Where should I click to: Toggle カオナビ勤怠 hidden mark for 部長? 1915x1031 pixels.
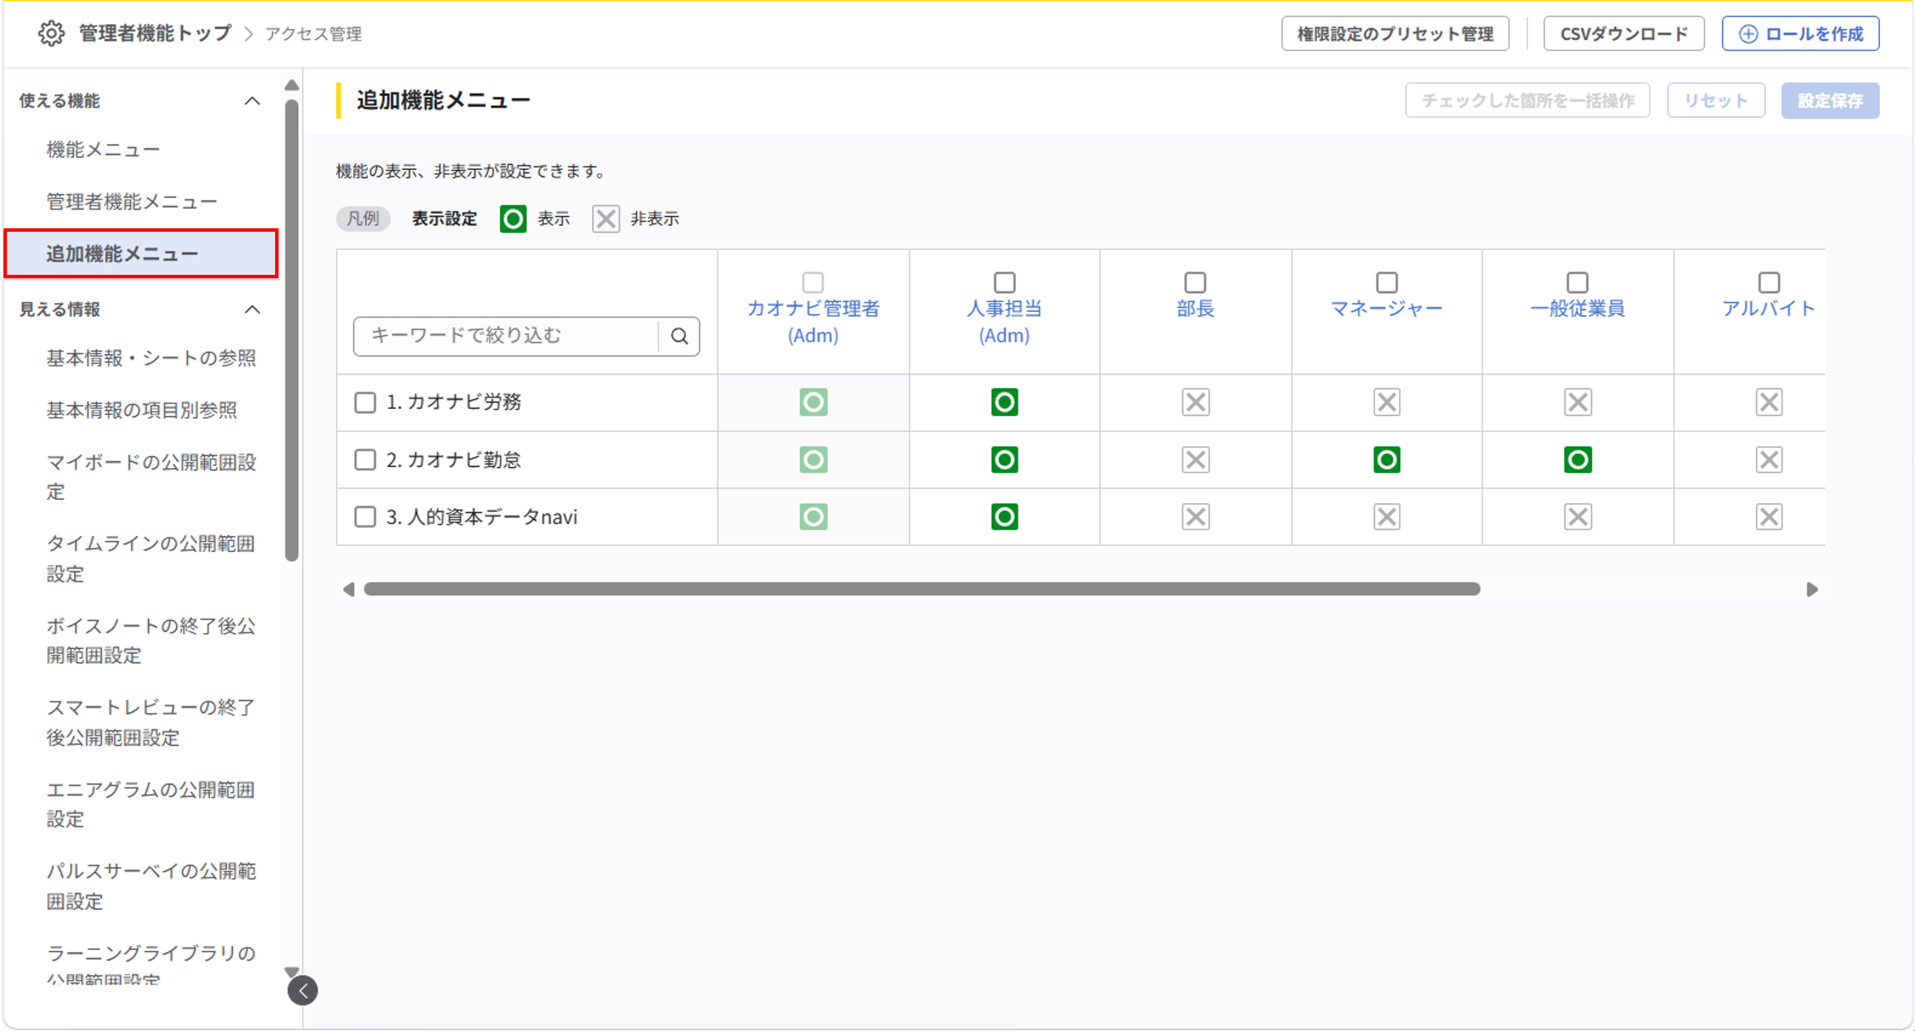click(1196, 460)
